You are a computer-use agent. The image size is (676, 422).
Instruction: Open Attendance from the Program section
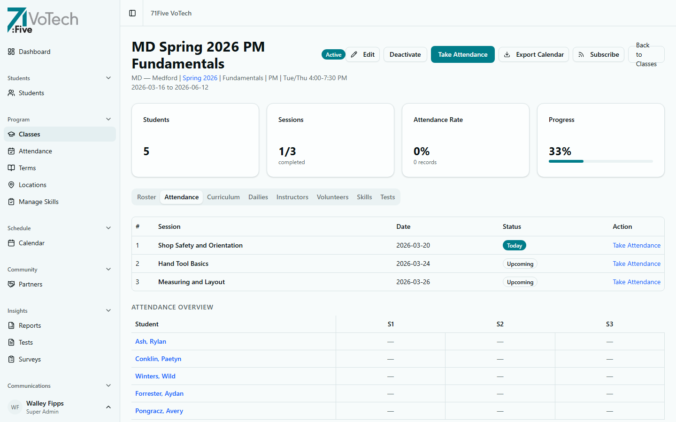pos(35,151)
